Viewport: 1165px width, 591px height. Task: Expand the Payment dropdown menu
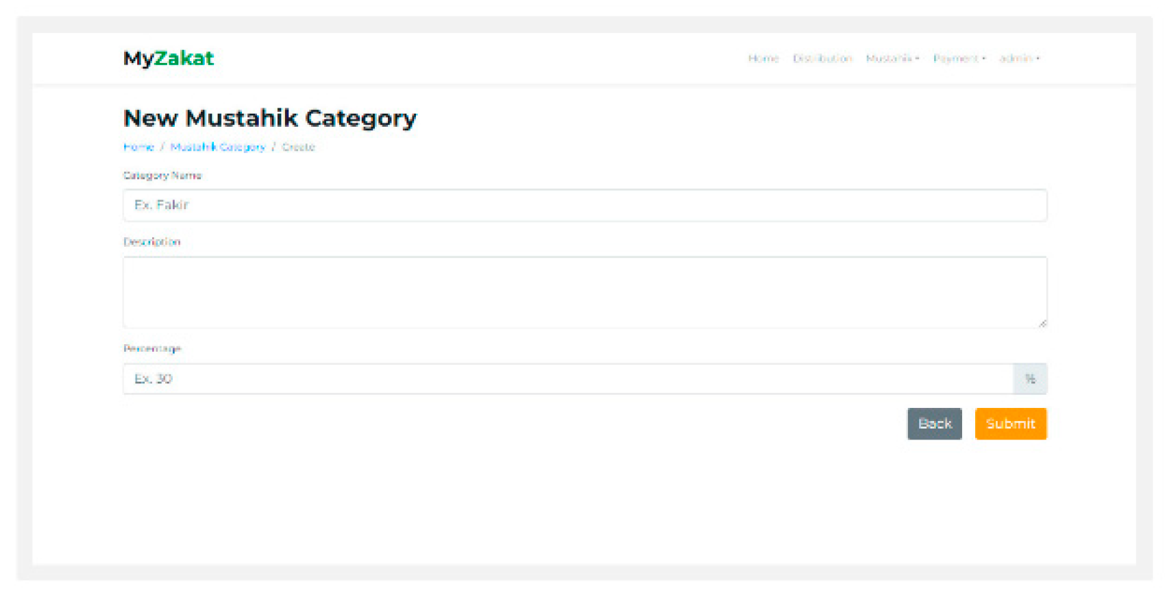pyautogui.click(x=959, y=58)
